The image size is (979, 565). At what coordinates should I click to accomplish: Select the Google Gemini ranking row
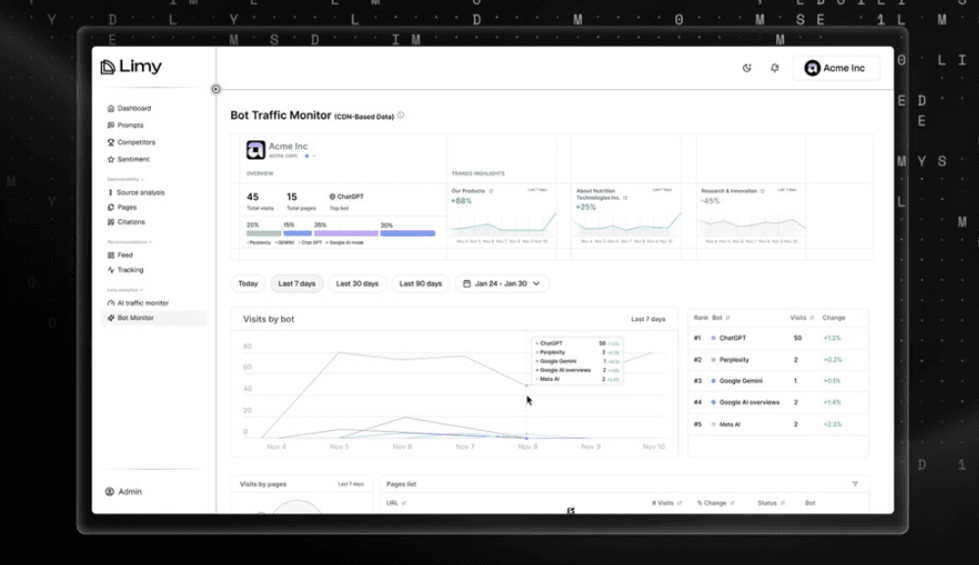click(x=778, y=381)
